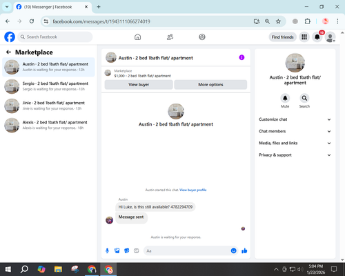Open the account profile avatar menu
This screenshot has width=345, height=276.
point(330,37)
